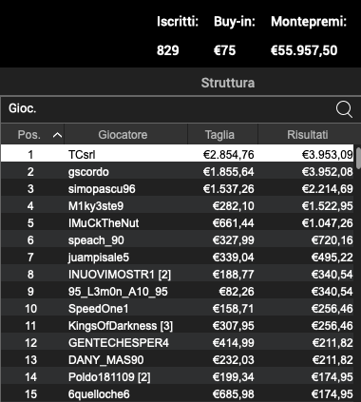This screenshot has width=361, height=402.
Task: Select player gscordo row
Action: [178, 172]
